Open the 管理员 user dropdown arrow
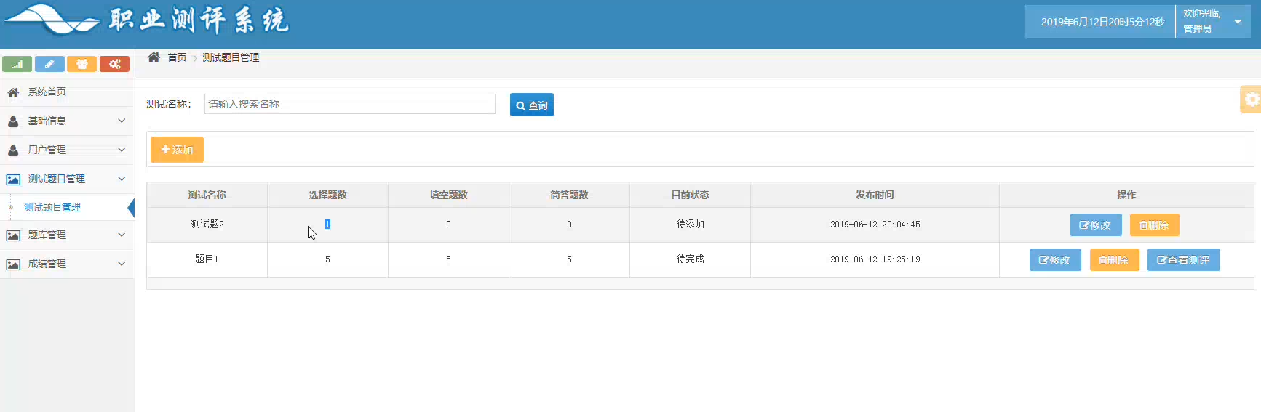 click(x=1238, y=22)
